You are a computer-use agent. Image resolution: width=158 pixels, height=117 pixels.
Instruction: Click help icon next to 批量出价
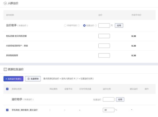tap(96, 25)
